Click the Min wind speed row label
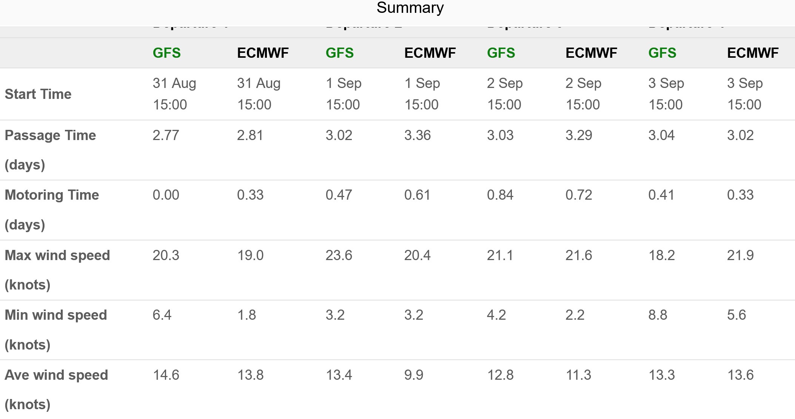The height and width of the screenshot is (419, 795). point(56,330)
